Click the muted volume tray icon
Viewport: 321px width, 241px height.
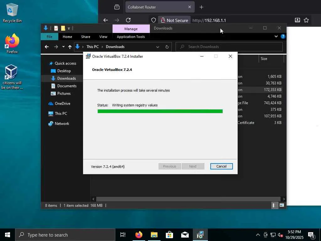click(280, 235)
